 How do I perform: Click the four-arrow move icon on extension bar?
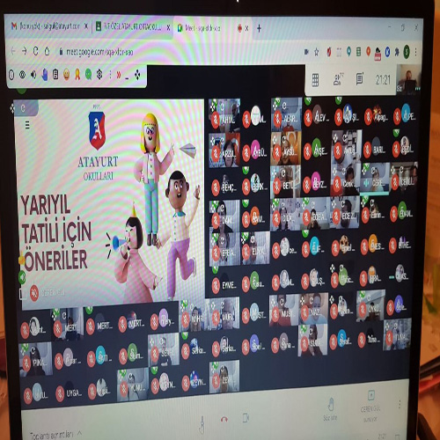click(x=137, y=75)
